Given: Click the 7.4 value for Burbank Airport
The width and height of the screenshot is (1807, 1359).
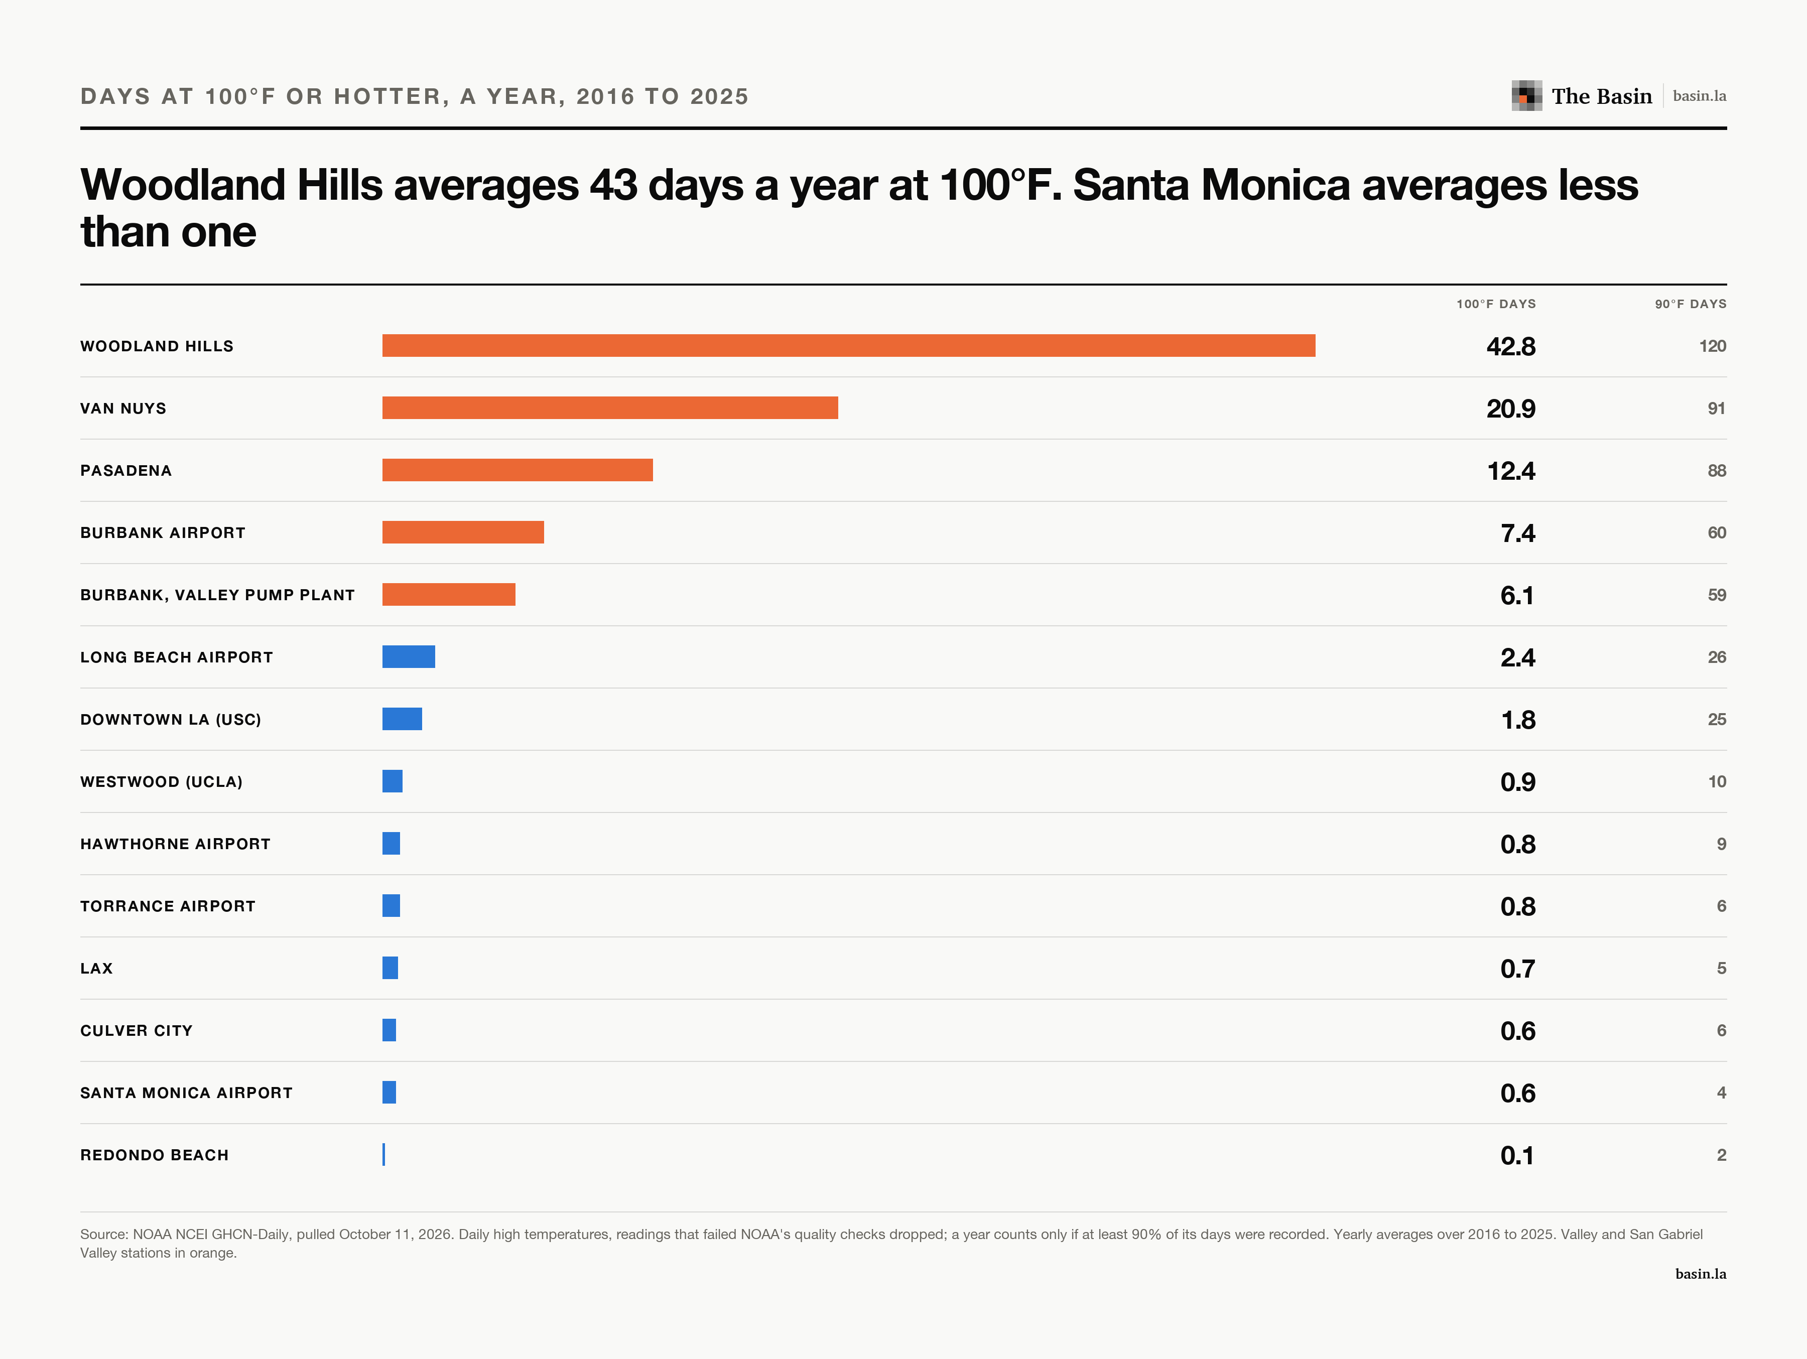Looking at the screenshot, I should [x=1518, y=532].
